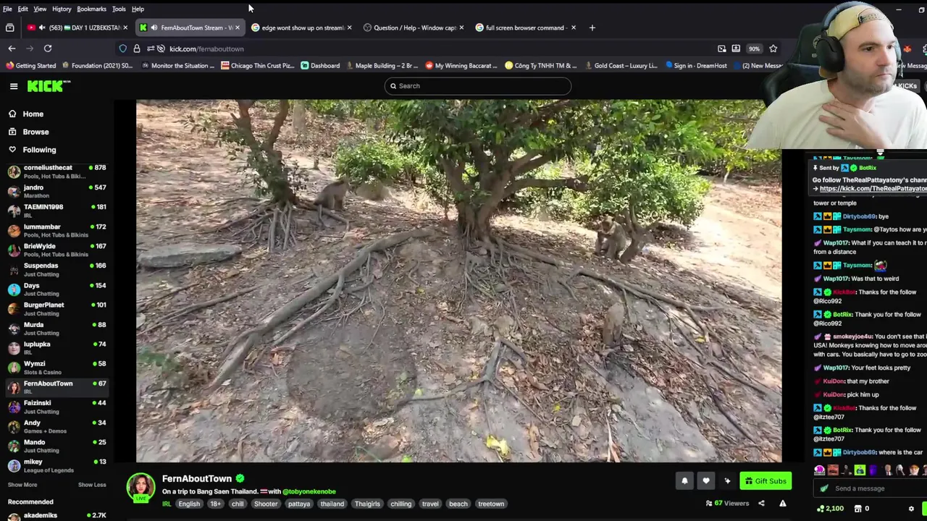Open chat settings gear icon
This screenshot has width=927, height=521.
click(911, 509)
